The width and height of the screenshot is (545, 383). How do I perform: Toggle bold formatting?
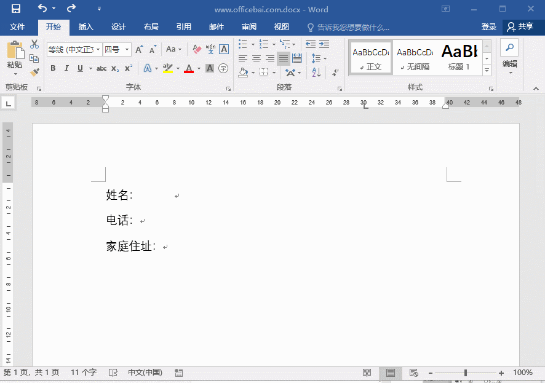[53, 68]
